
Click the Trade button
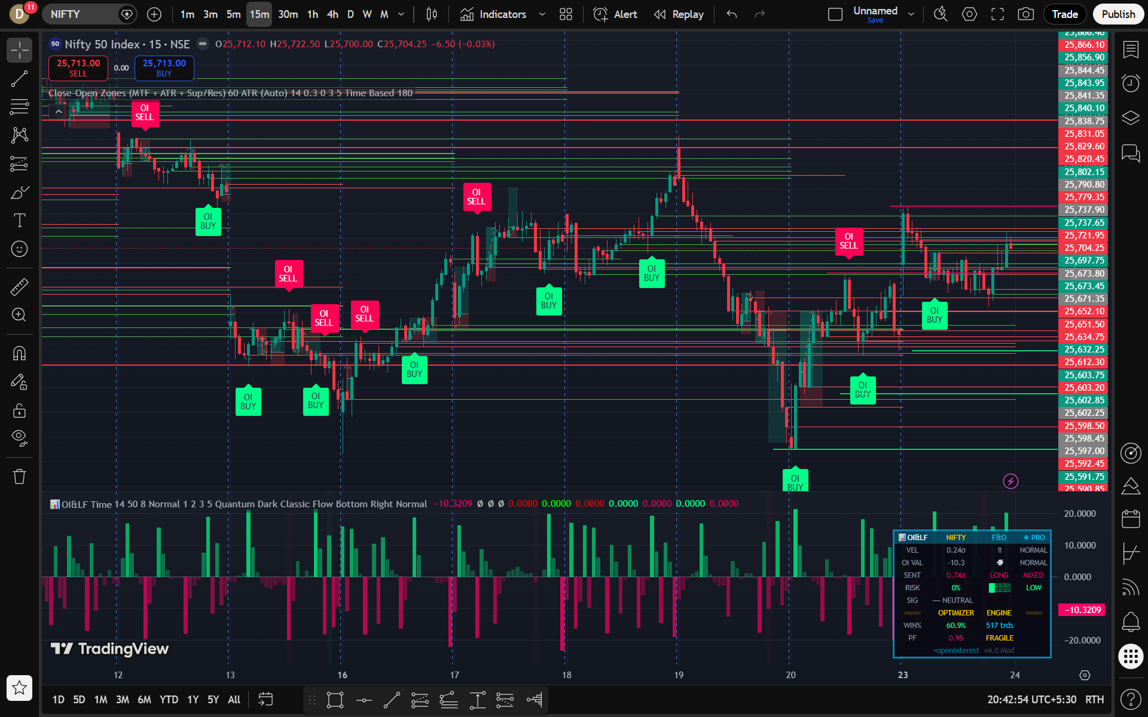pos(1064,14)
